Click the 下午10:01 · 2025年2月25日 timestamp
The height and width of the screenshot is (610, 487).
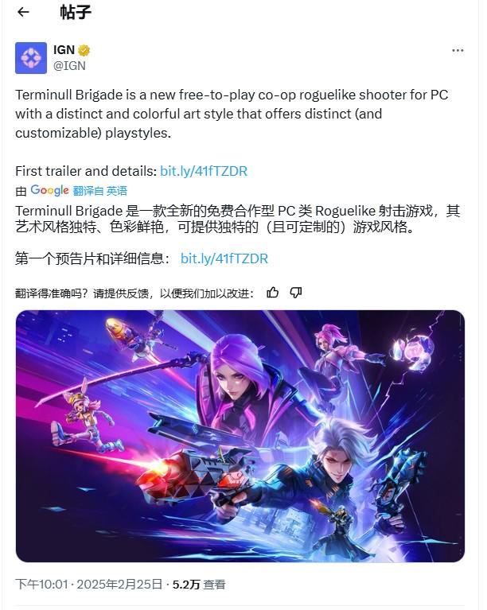pos(88,585)
